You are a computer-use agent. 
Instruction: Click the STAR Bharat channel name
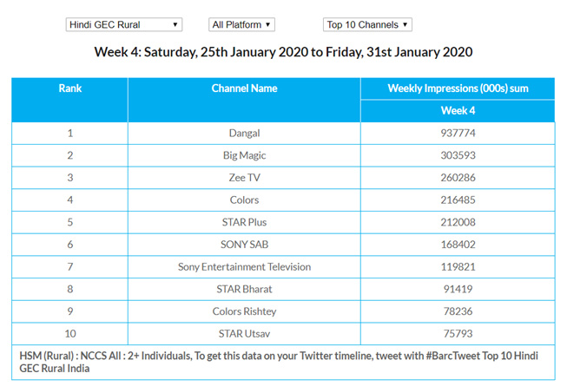pyautogui.click(x=244, y=289)
